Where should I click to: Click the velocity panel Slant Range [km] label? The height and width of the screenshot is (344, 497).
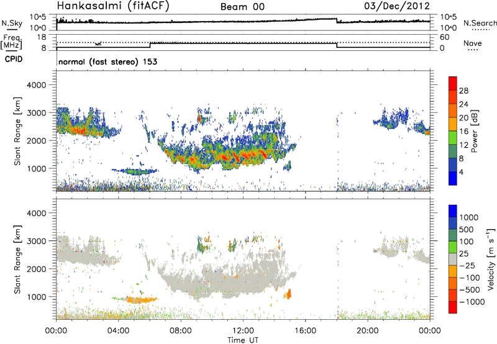click(17, 260)
